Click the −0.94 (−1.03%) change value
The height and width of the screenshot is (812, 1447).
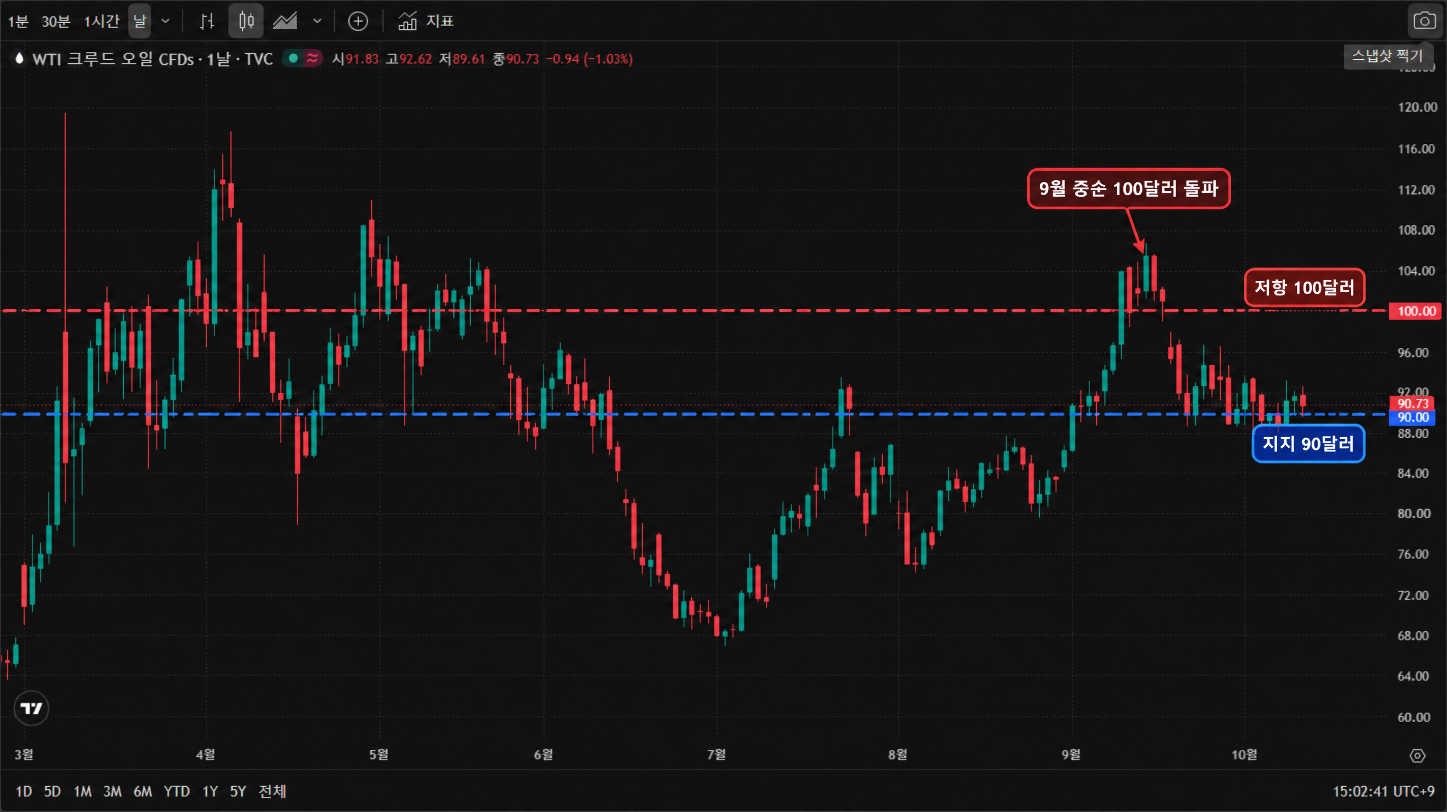[589, 59]
